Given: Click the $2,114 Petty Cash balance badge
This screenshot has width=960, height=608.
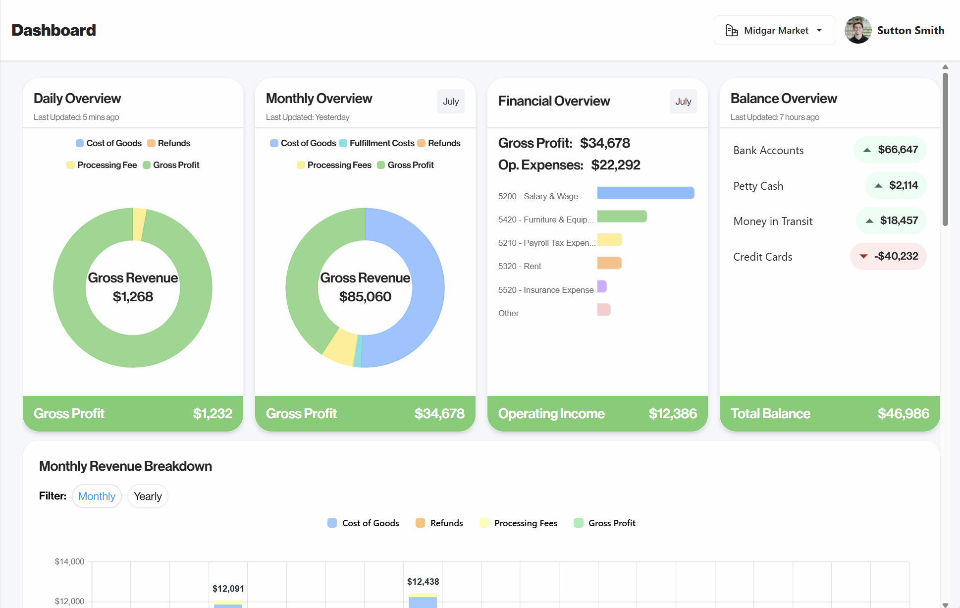Looking at the screenshot, I should (x=896, y=185).
